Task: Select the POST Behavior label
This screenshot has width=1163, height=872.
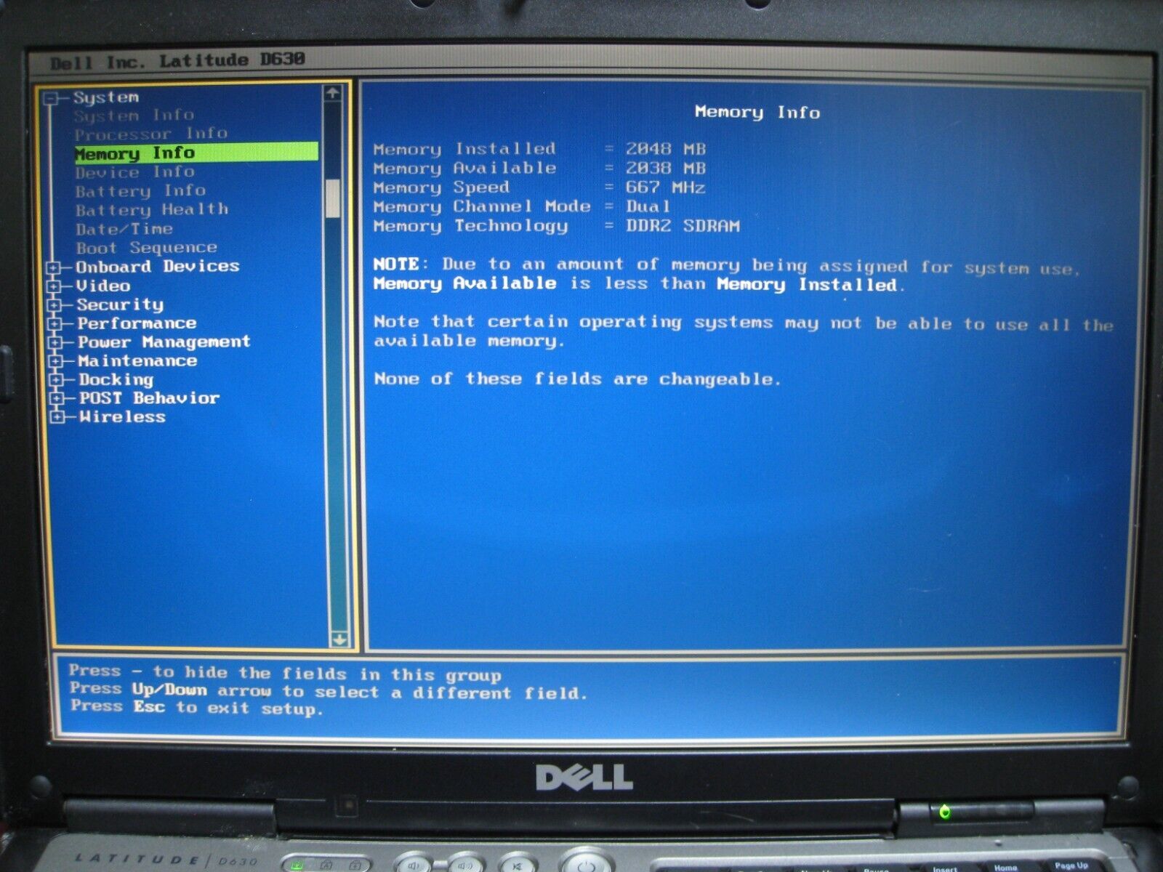Action: [x=149, y=398]
